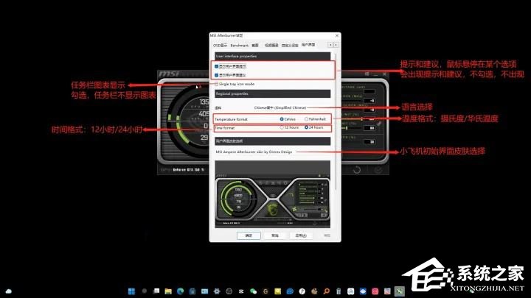
Task: Open File Explorer from the taskbar
Action: coord(168,291)
